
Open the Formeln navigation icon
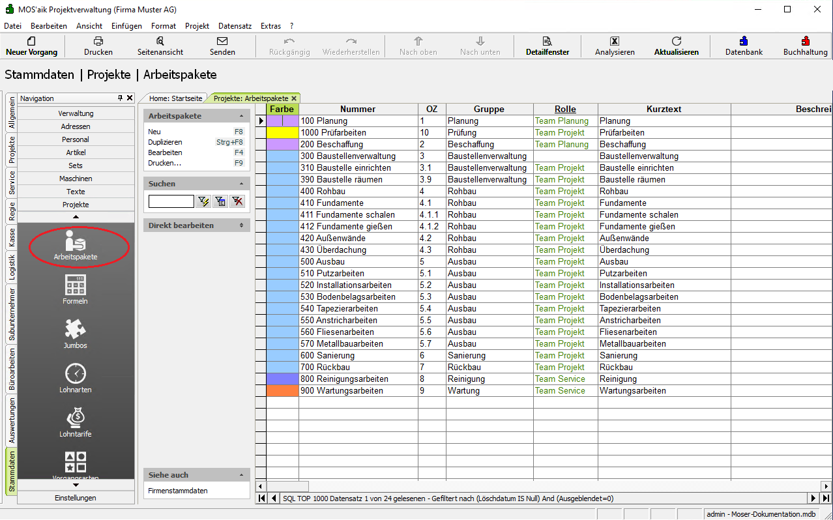point(76,290)
